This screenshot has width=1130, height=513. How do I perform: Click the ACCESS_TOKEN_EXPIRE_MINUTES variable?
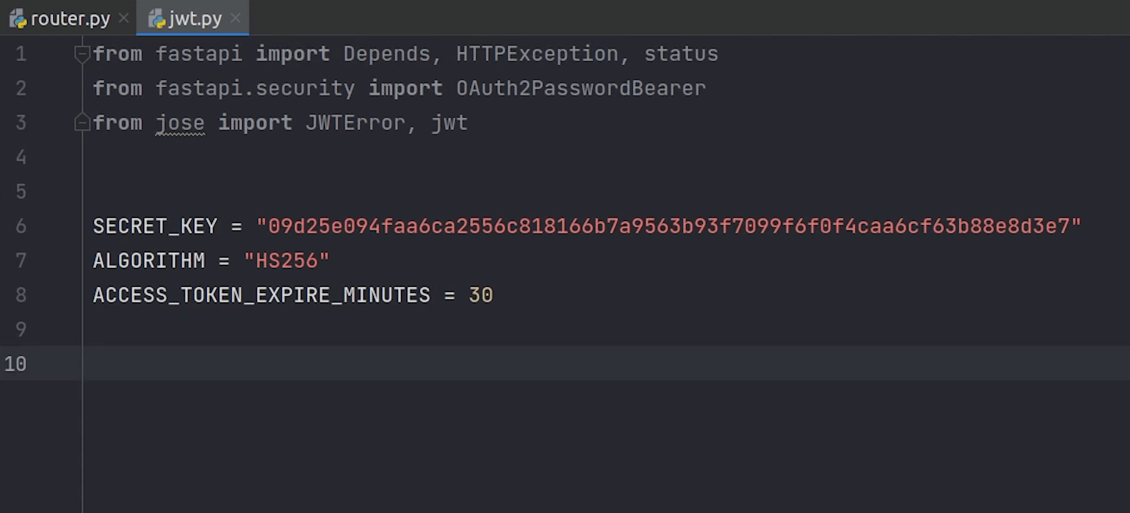click(262, 295)
